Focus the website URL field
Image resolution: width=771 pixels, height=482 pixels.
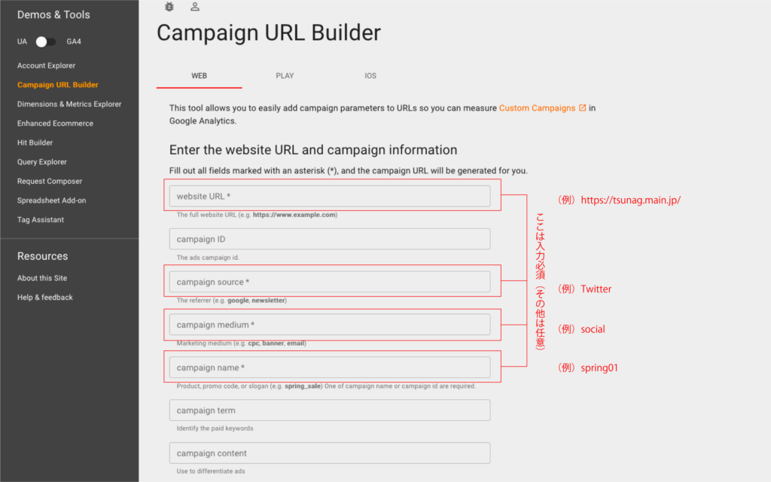(330, 197)
